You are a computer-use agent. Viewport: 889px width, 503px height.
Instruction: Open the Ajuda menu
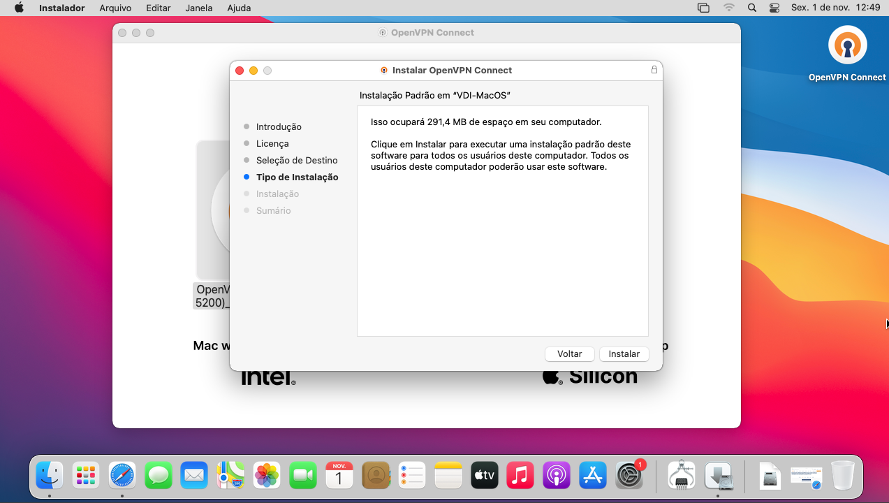pos(239,8)
